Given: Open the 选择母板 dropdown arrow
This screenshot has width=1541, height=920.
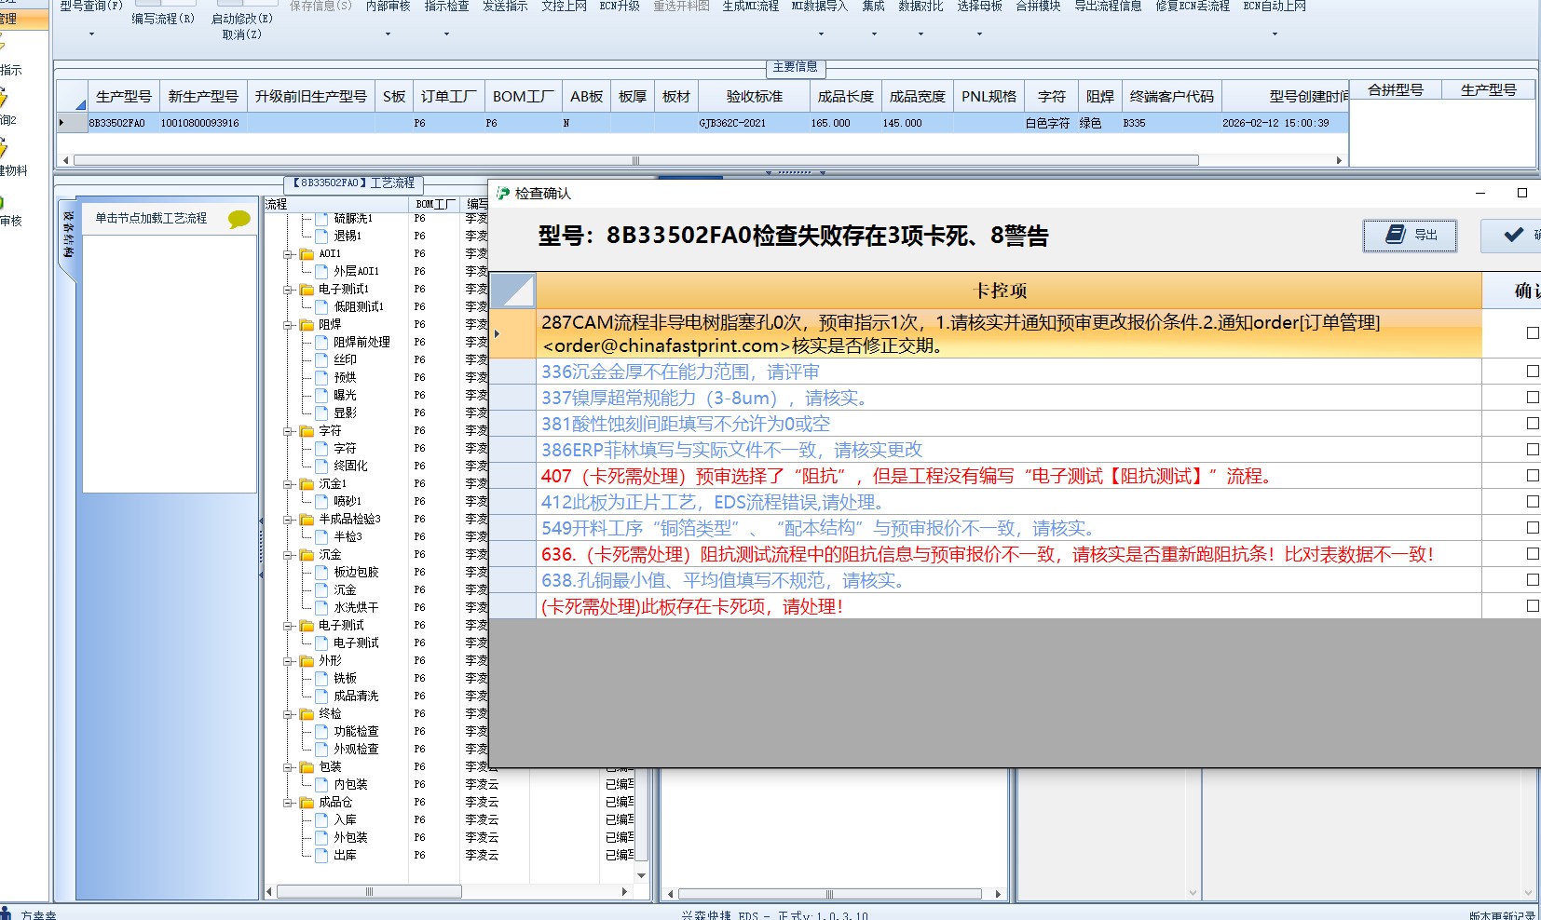Looking at the screenshot, I should pyautogui.click(x=979, y=34).
